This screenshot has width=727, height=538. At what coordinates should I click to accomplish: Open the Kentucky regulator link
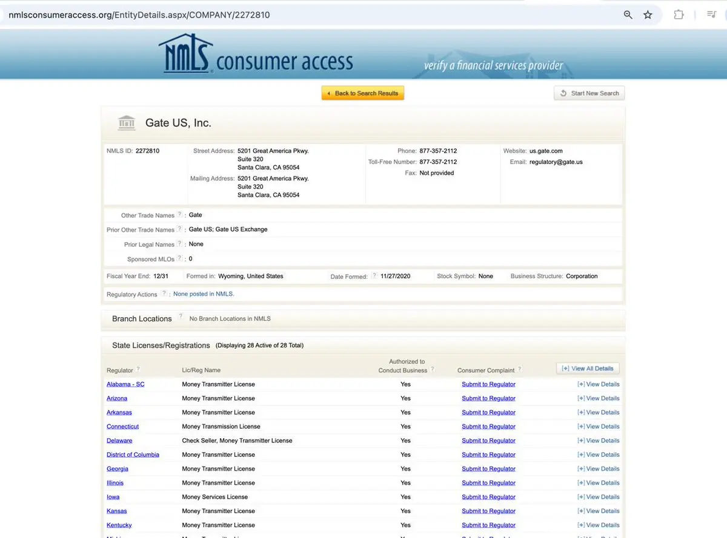119,525
